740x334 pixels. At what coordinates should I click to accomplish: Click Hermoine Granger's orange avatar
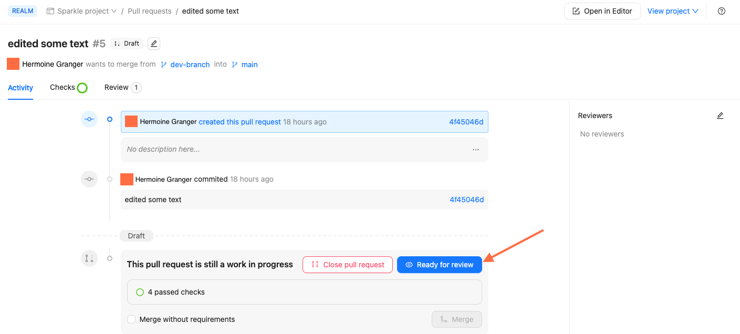tap(13, 64)
